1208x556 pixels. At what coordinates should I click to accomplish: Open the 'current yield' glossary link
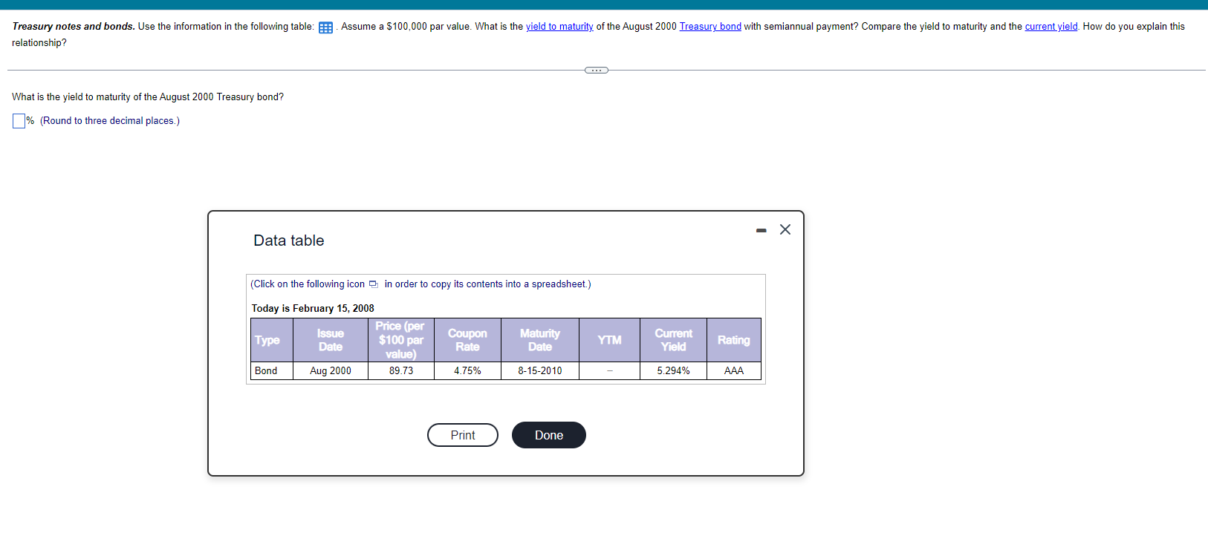[1051, 27]
